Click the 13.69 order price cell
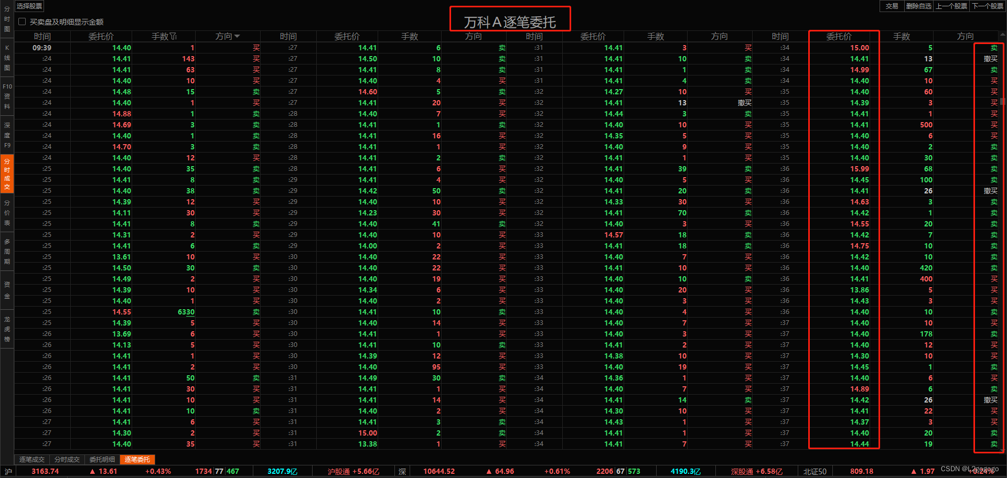The image size is (1007, 478). (122, 334)
